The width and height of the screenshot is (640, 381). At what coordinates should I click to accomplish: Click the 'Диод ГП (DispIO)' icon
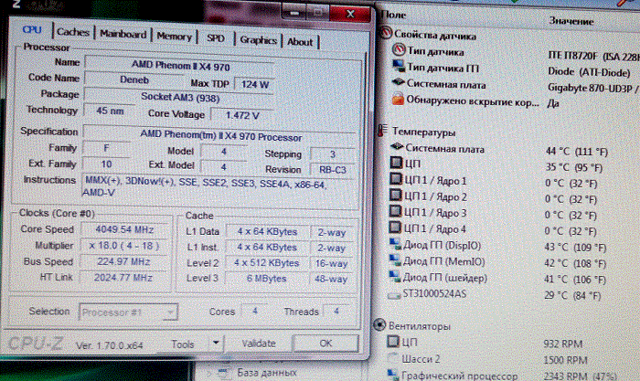pyautogui.click(x=395, y=244)
